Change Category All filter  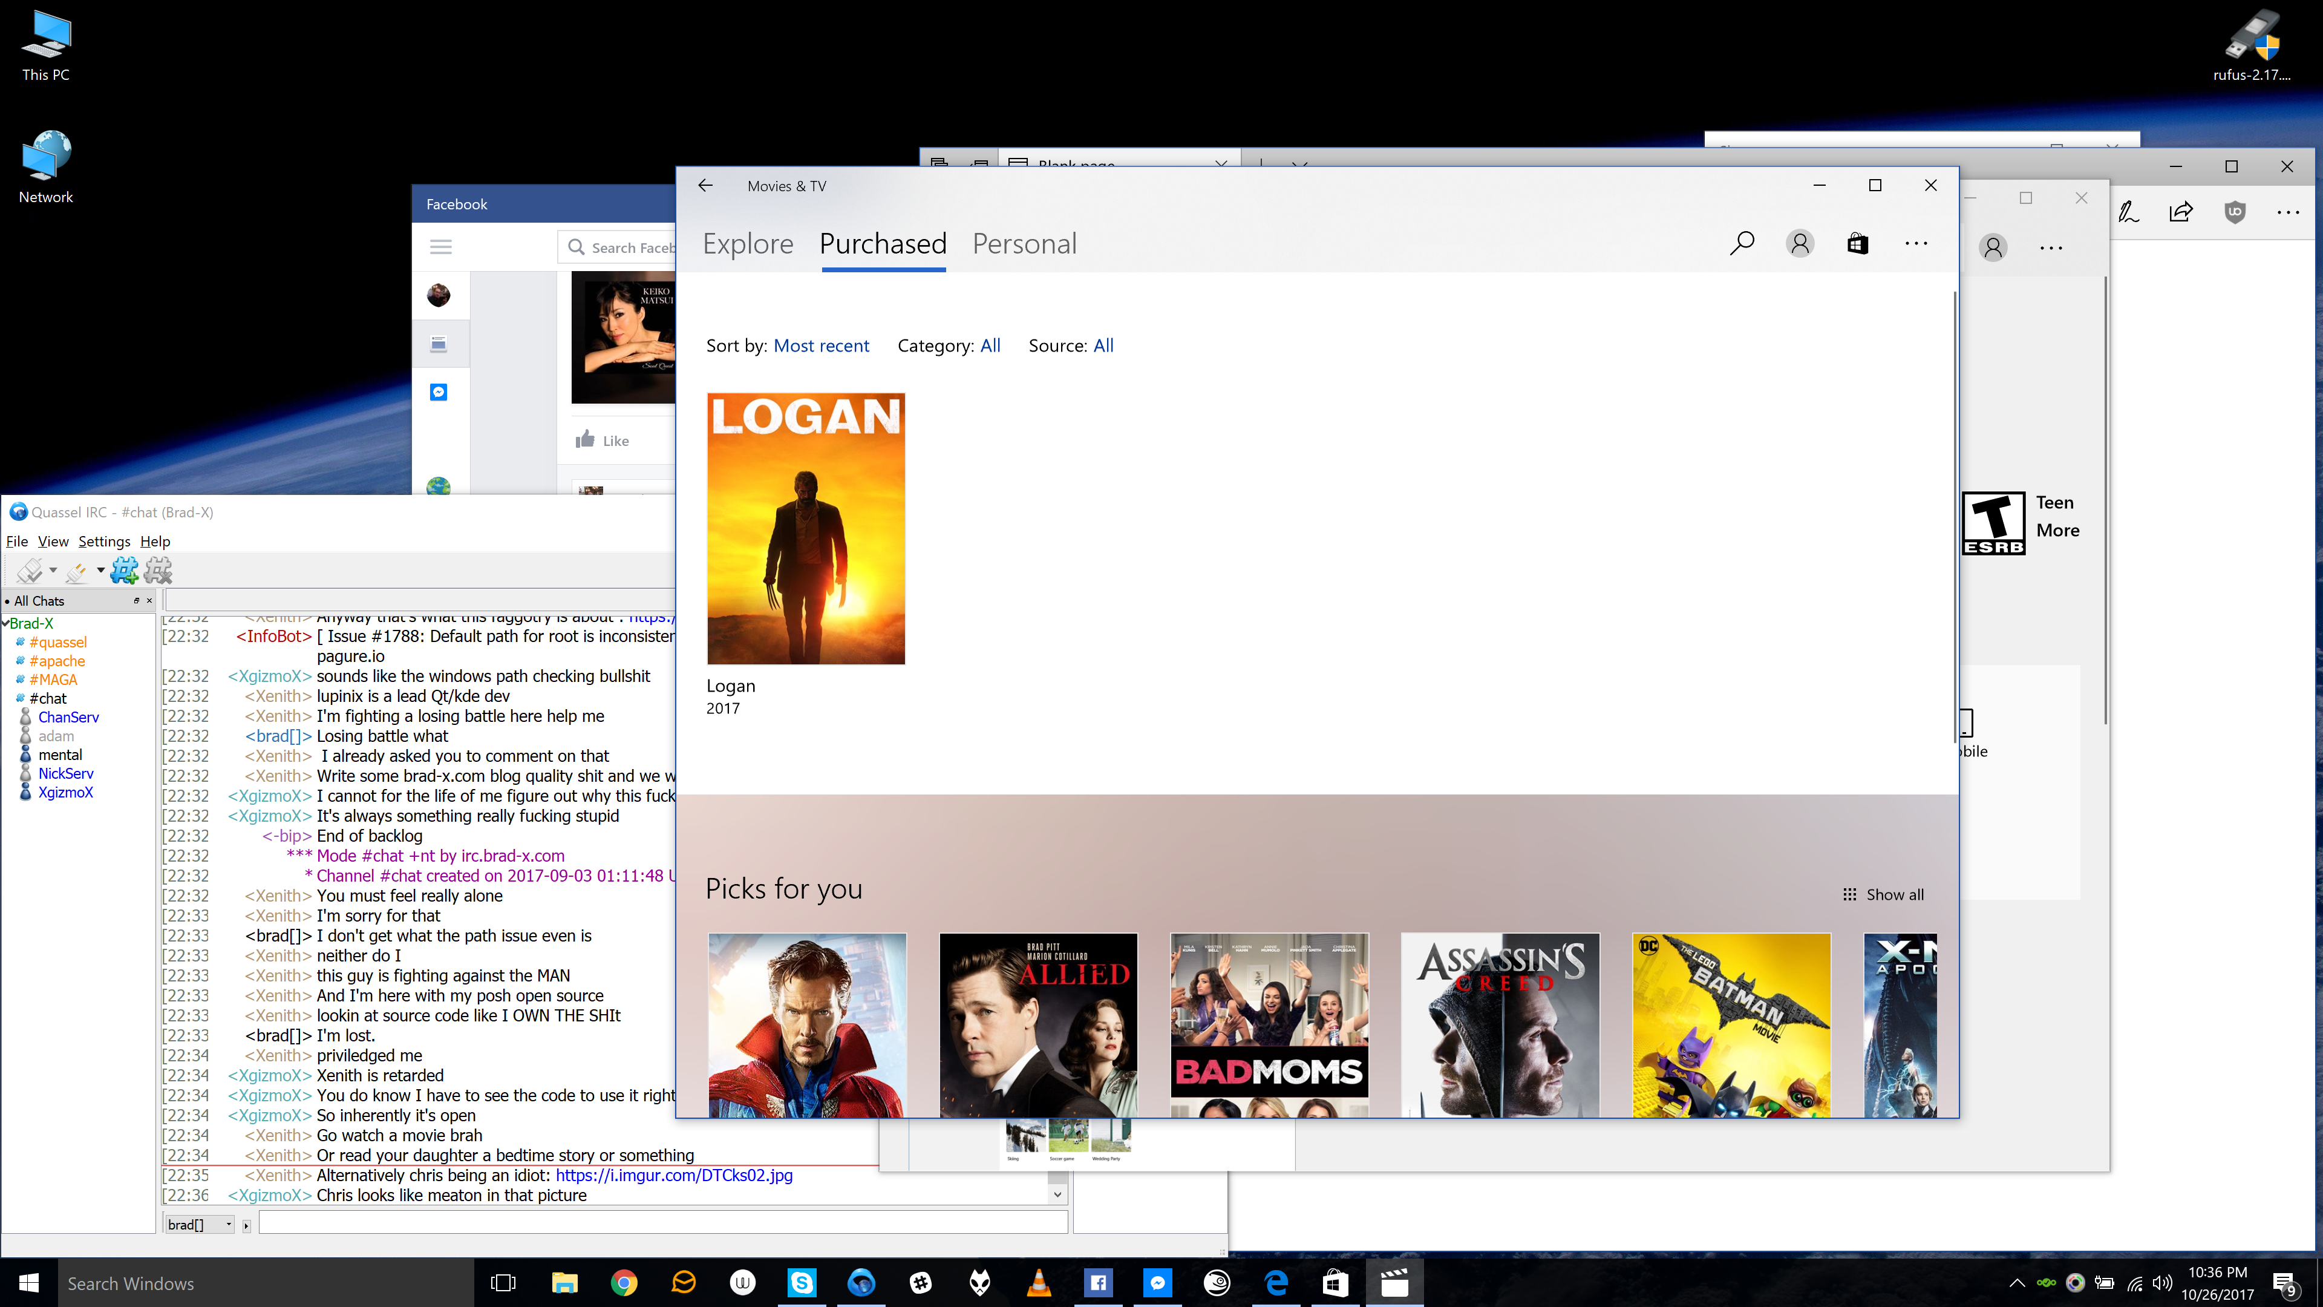(x=990, y=346)
